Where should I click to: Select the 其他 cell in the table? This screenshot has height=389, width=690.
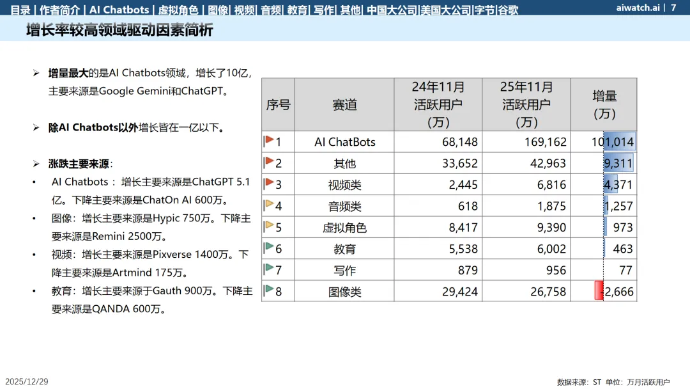pos(344,163)
